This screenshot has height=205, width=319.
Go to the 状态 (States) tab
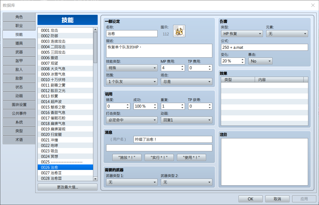(x=19, y=87)
